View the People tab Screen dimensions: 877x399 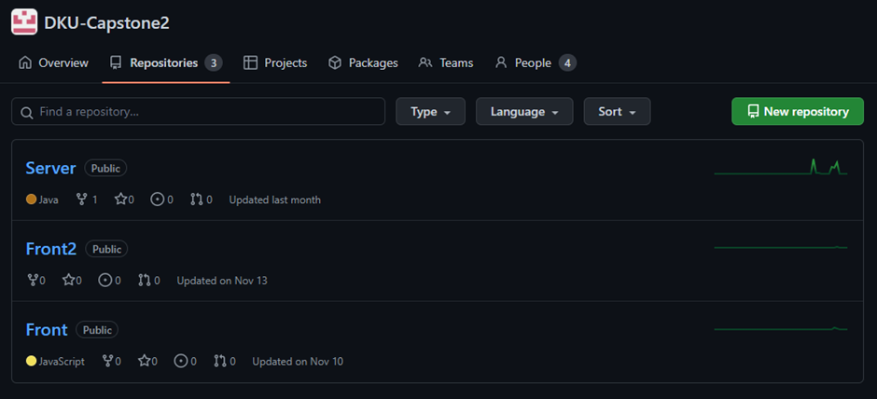[536, 63]
